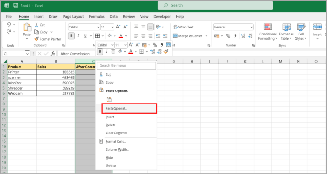This screenshot has width=327, height=174.
Task: Click the mini toolbar Font Color red A
Action: click(x=131, y=51)
